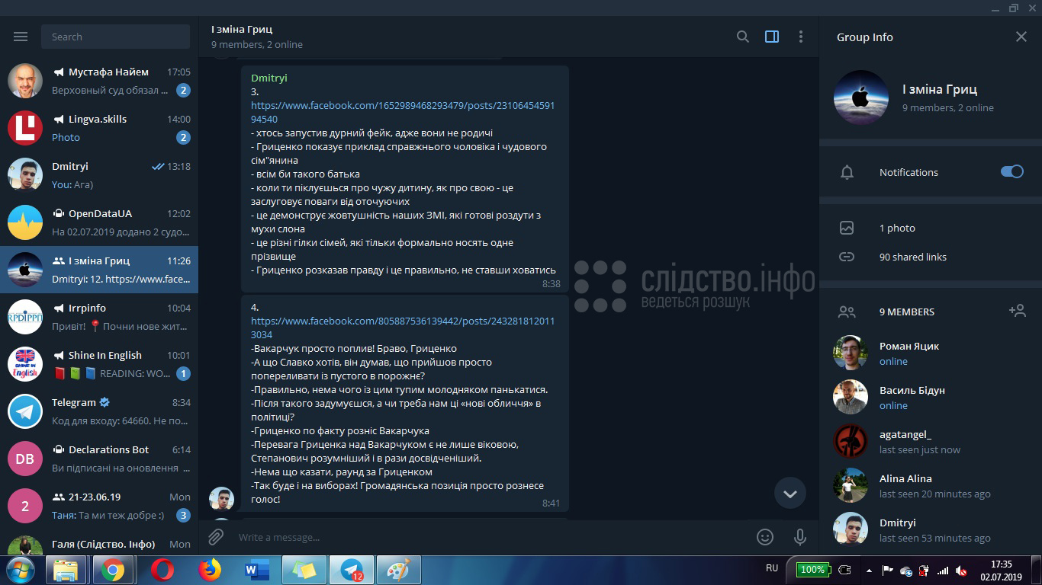Click the І зміна Гриц chat header title
Viewport: 1042px width, 585px height.
pos(242,29)
